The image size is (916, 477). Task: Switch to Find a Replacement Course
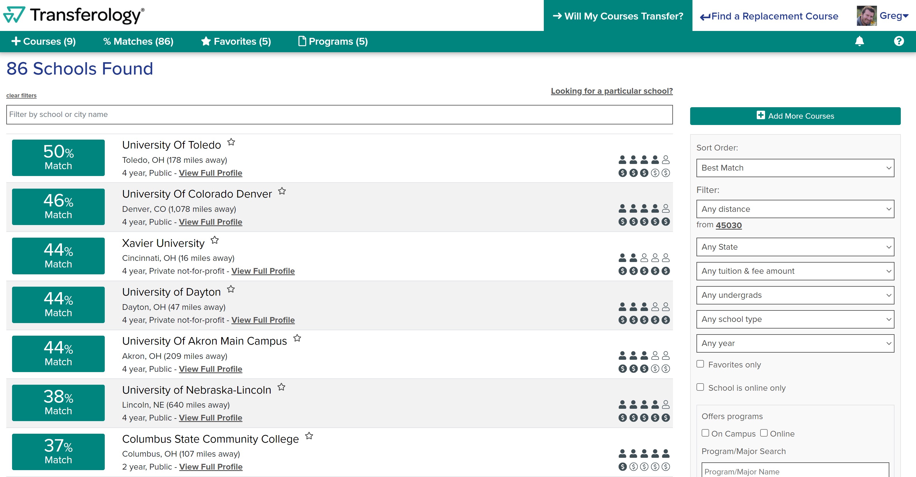769,16
